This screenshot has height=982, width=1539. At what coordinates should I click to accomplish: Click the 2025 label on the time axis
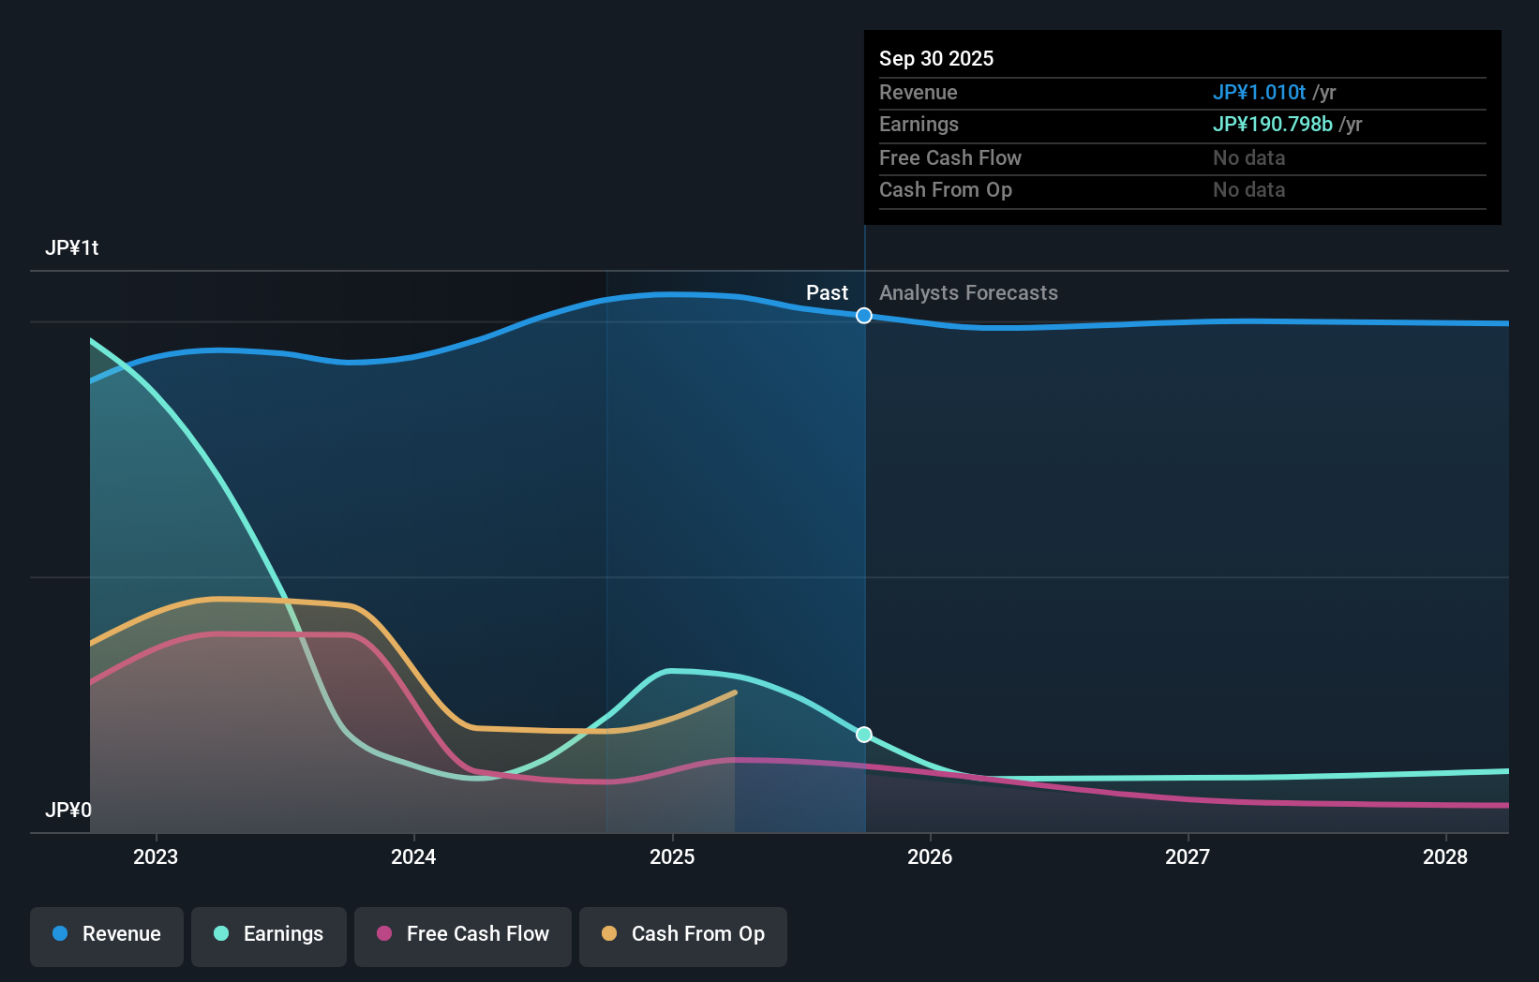(671, 856)
